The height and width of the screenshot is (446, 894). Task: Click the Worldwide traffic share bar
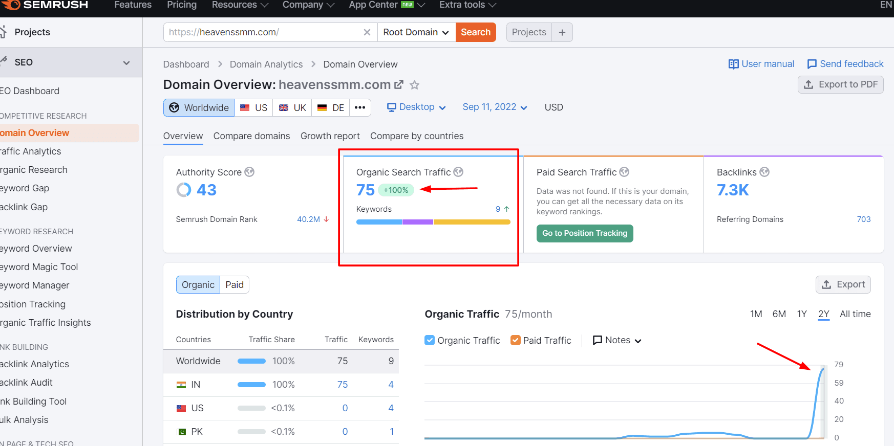[251, 361]
